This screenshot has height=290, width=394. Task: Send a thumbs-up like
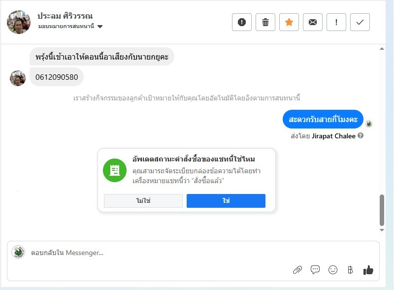pyautogui.click(x=368, y=270)
